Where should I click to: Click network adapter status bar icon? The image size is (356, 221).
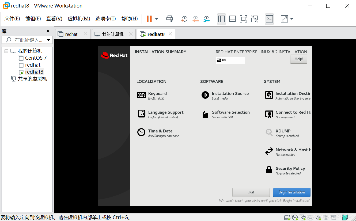303,217
